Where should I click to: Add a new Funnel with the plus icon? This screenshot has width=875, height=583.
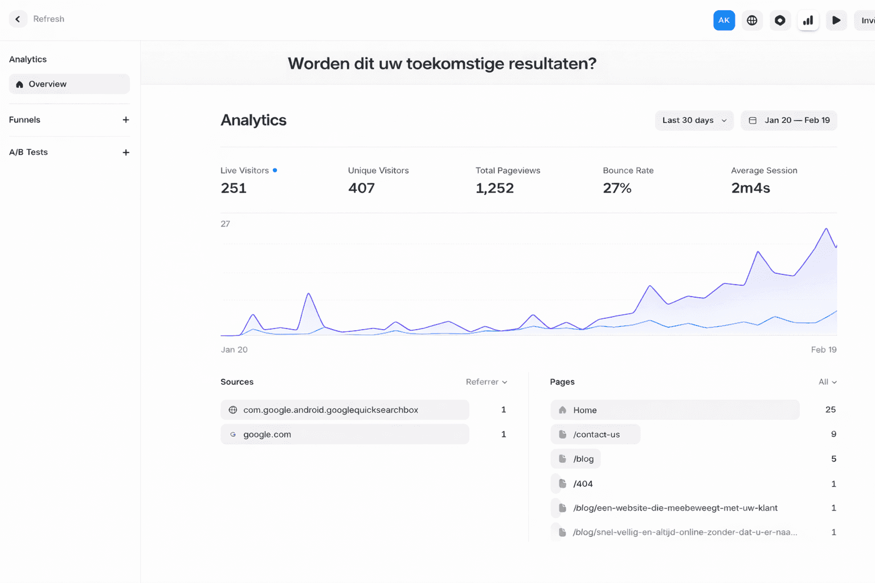pos(126,120)
